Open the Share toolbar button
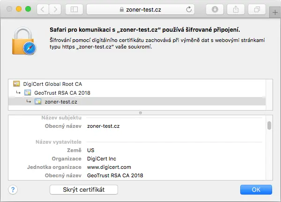The image size is (281, 202). coord(236,9)
